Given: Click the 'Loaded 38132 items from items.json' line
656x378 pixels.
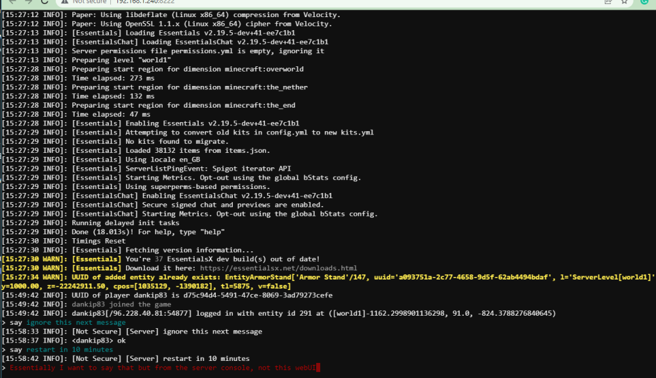Looking at the screenshot, I should (136, 150).
